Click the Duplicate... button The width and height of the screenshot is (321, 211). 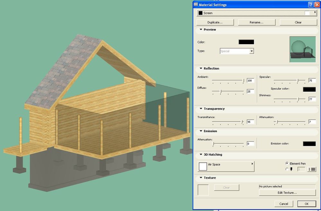point(215,22)
